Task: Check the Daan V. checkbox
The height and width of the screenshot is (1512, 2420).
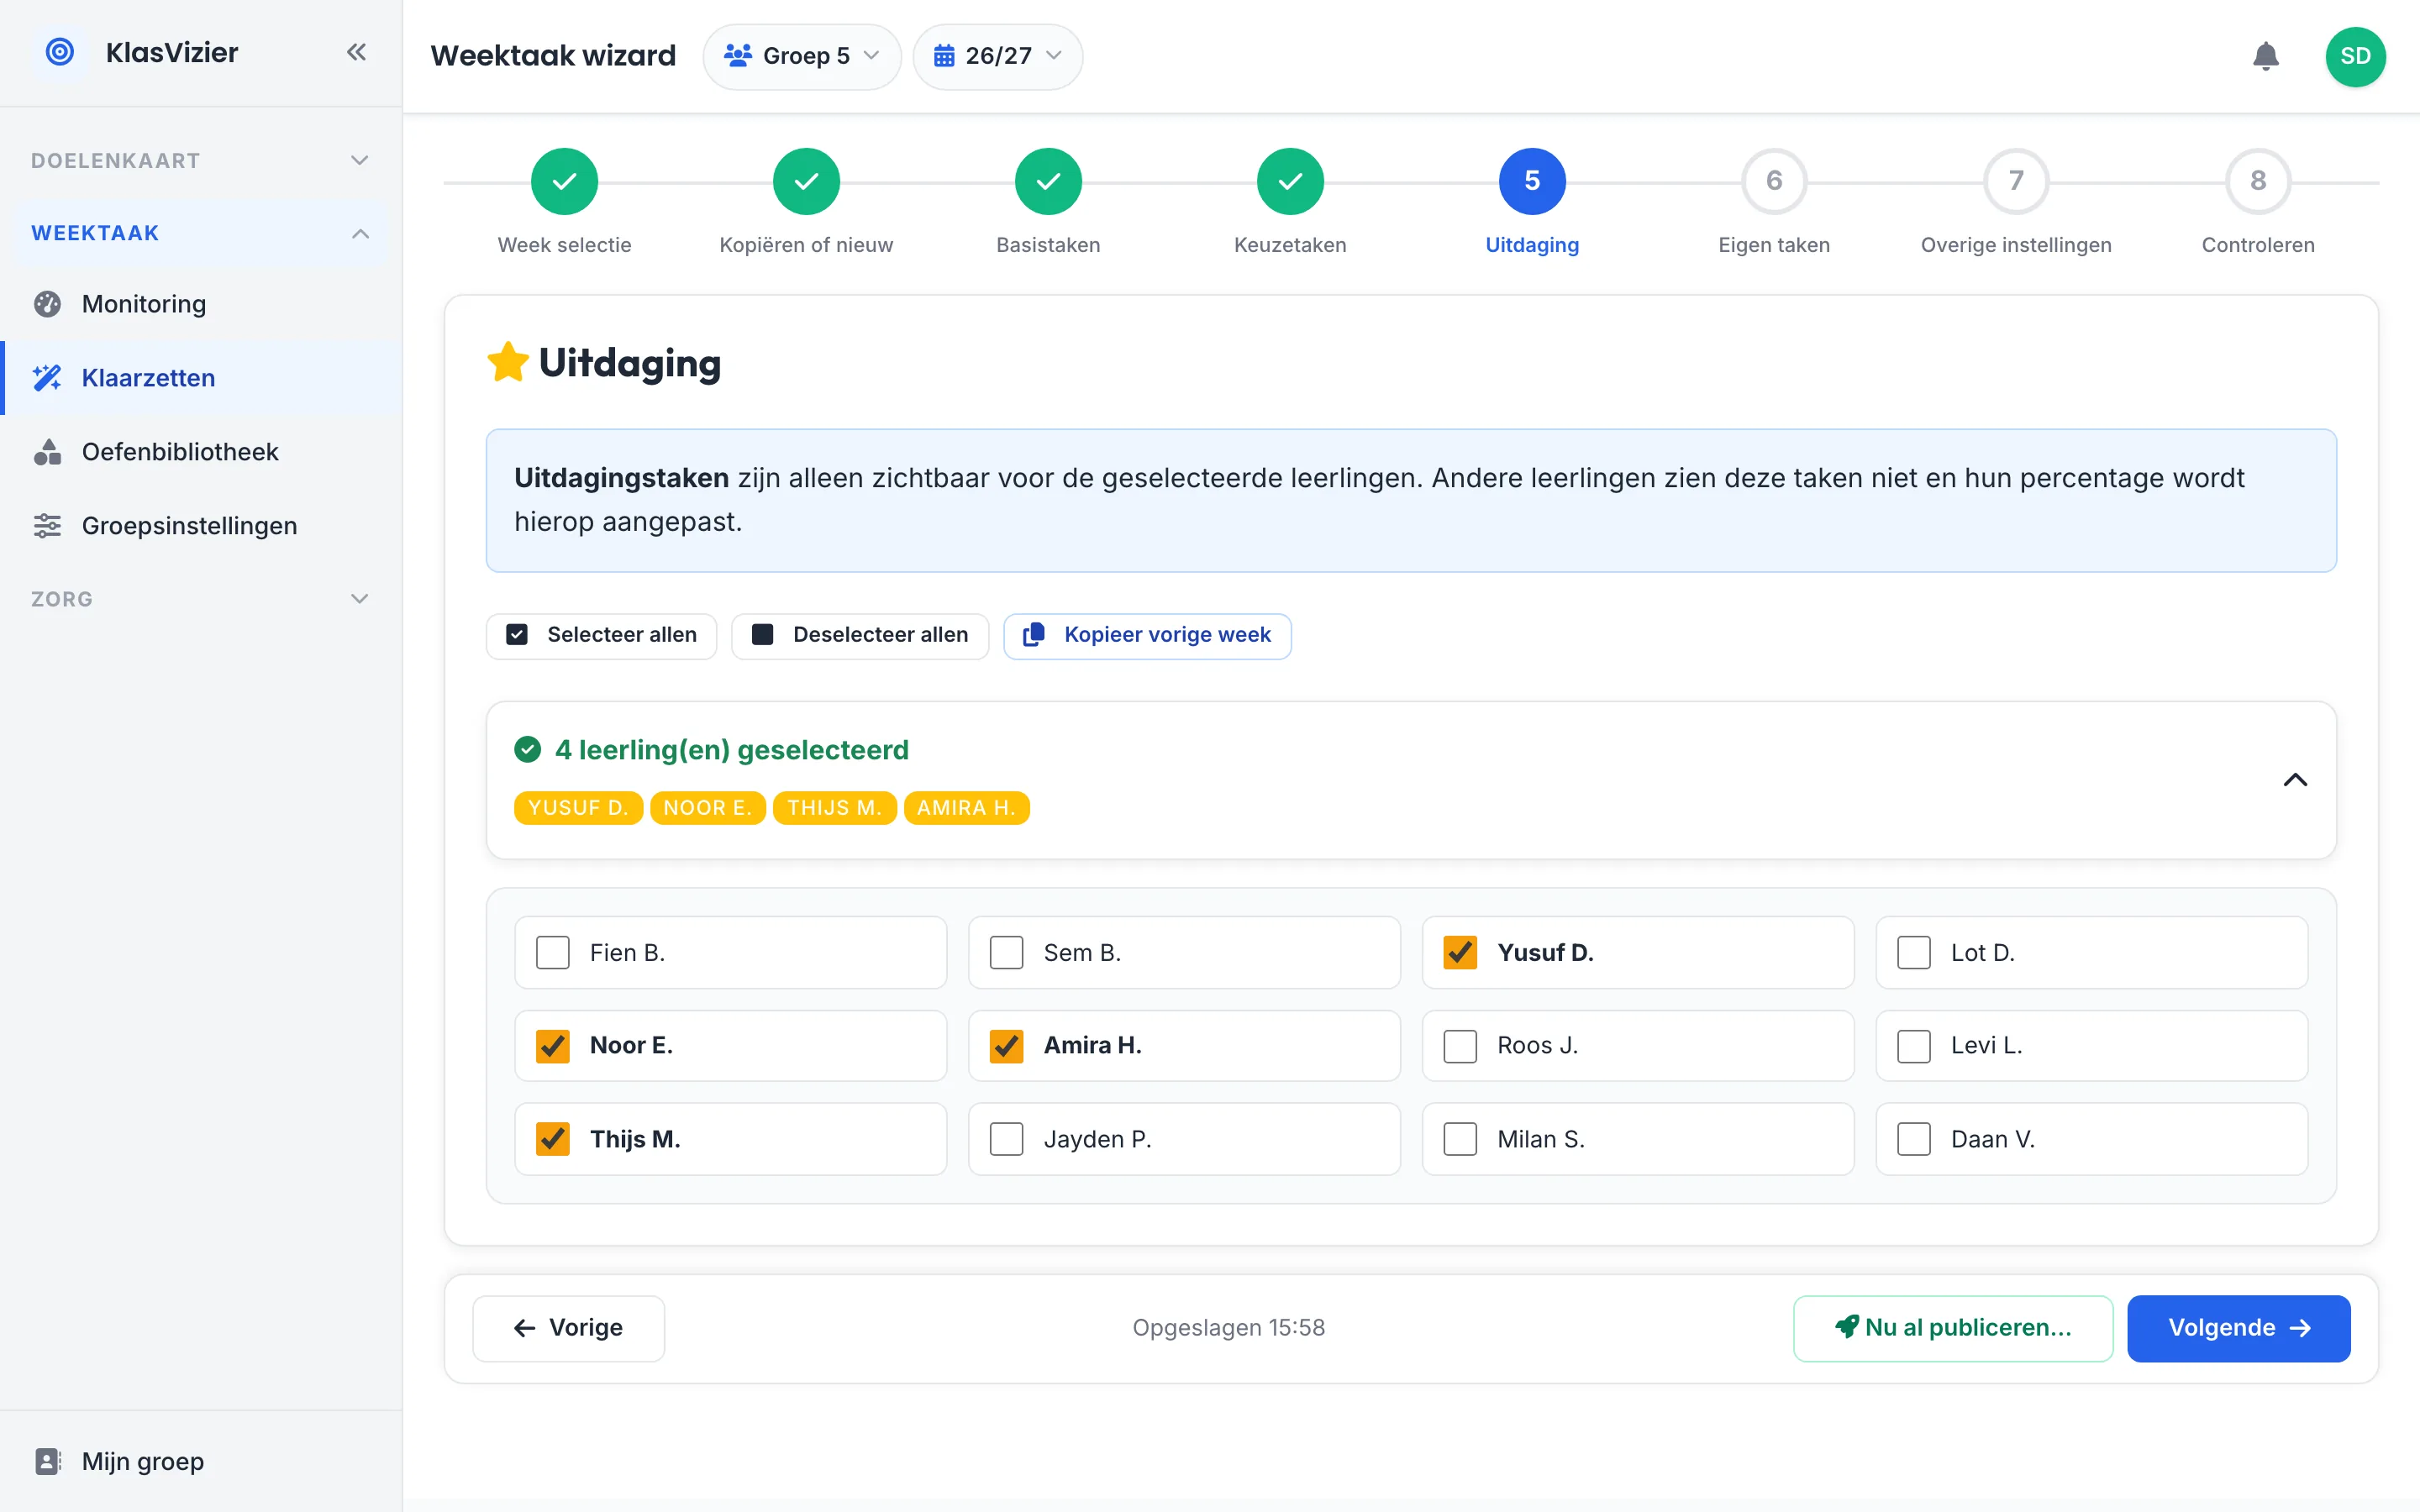Action: (1914, 1139)
